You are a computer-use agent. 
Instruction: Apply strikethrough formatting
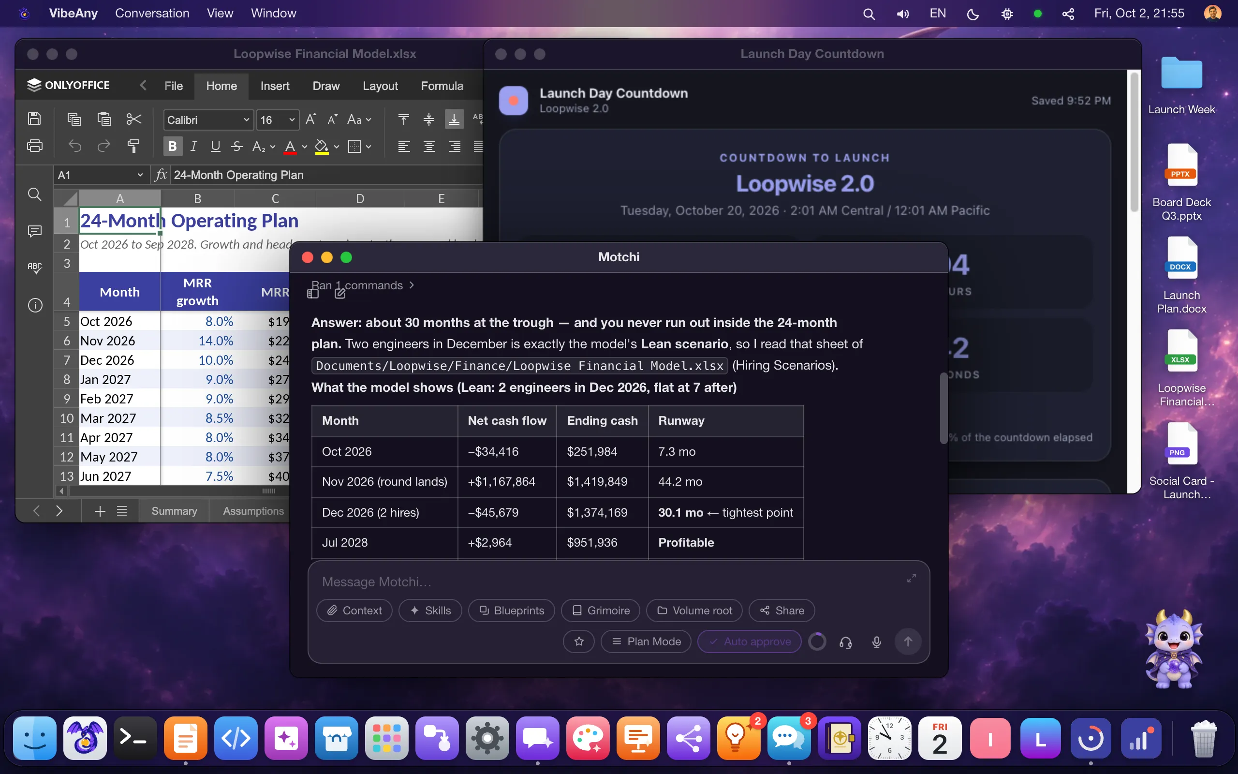(x=236, y=147)
